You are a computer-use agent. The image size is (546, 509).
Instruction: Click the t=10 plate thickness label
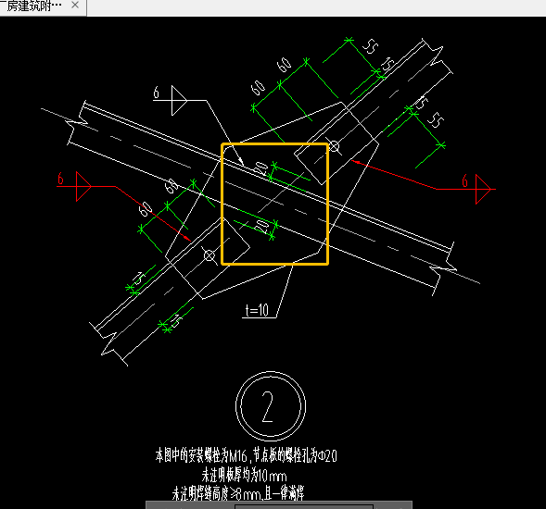(257, 310)
